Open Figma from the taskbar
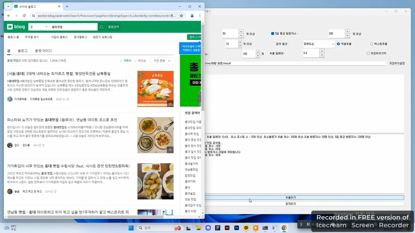The image size is (415, 233). coord(218,228)
